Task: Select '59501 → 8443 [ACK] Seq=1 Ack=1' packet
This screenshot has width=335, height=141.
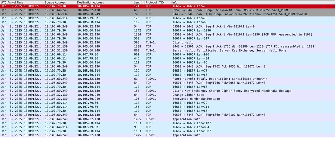Action: [167, 26]
